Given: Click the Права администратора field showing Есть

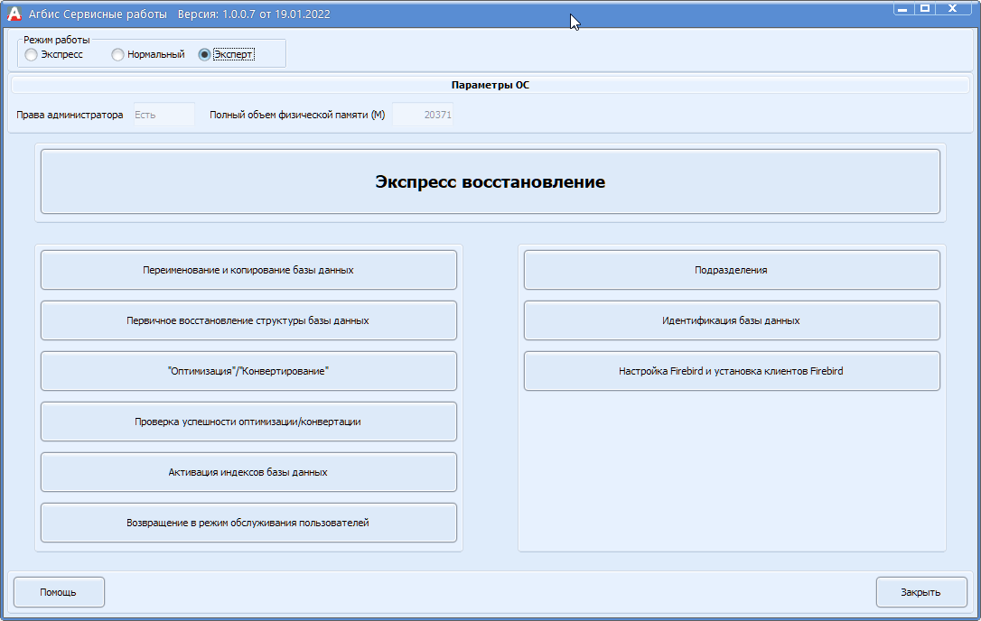Looking at the screenshot, I should coord(163,114).
